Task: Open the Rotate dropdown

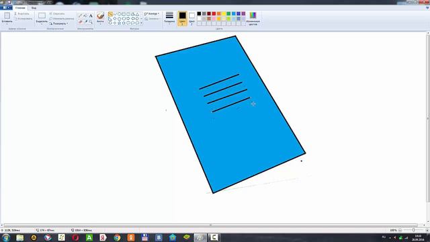Action: pyautogui.click(x=58, y=24)
